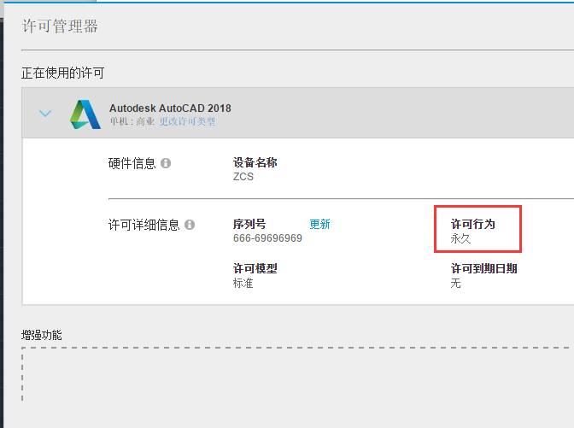Click the 增强功能 section heading
The width and height of the screenshot is (574, 428).
42,335
